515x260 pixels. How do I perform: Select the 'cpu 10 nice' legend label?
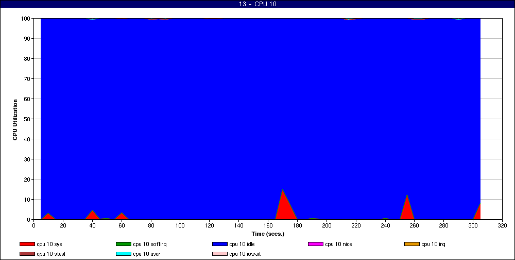pyautogui.click(x=338, y=244)
